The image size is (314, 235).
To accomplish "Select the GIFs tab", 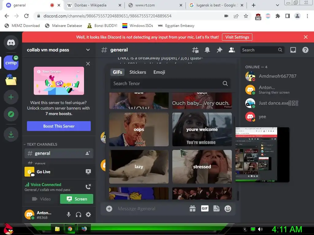I will coord(117,72).
